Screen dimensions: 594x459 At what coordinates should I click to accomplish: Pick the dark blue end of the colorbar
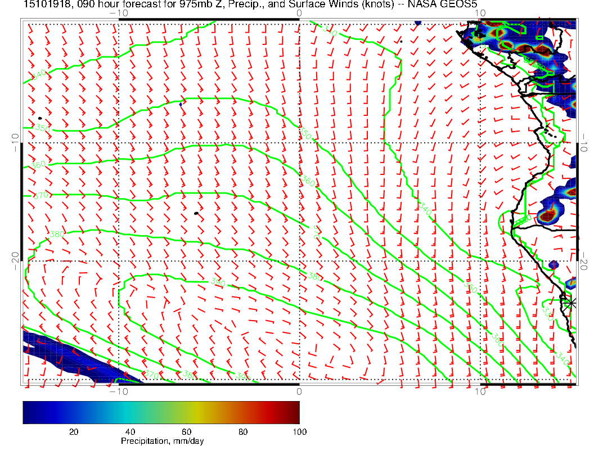click(28, 412)
